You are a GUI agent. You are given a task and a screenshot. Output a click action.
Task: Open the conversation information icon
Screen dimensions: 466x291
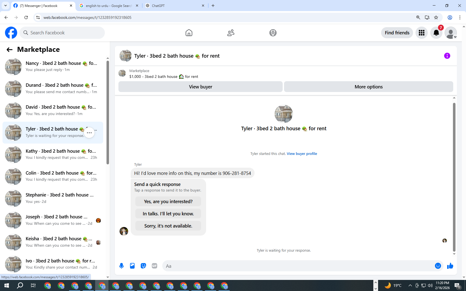[x=447, y=56]
